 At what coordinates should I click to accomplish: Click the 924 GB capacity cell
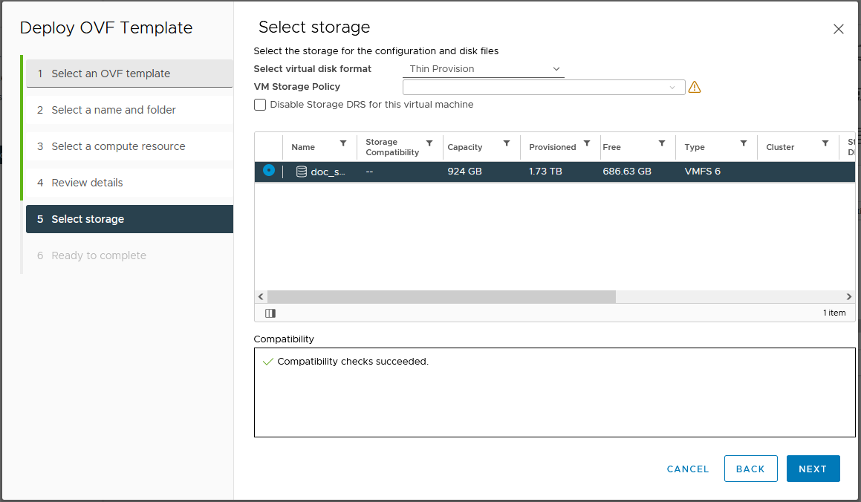tap(464, 172)
